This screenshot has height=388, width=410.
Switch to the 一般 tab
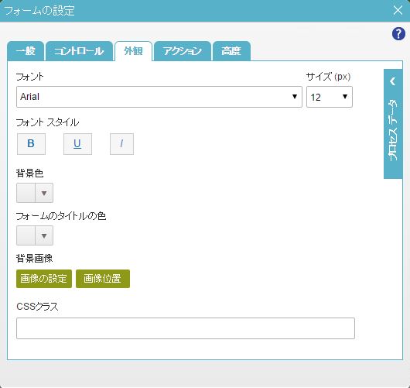tap(26, 51)
